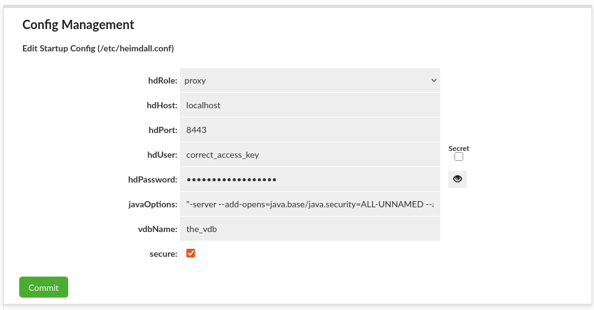The height and width of the screenshot is (310, 594).
Task: Click the green Commit button
Action: tap(43, 287)
